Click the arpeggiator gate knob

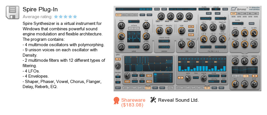188,78
